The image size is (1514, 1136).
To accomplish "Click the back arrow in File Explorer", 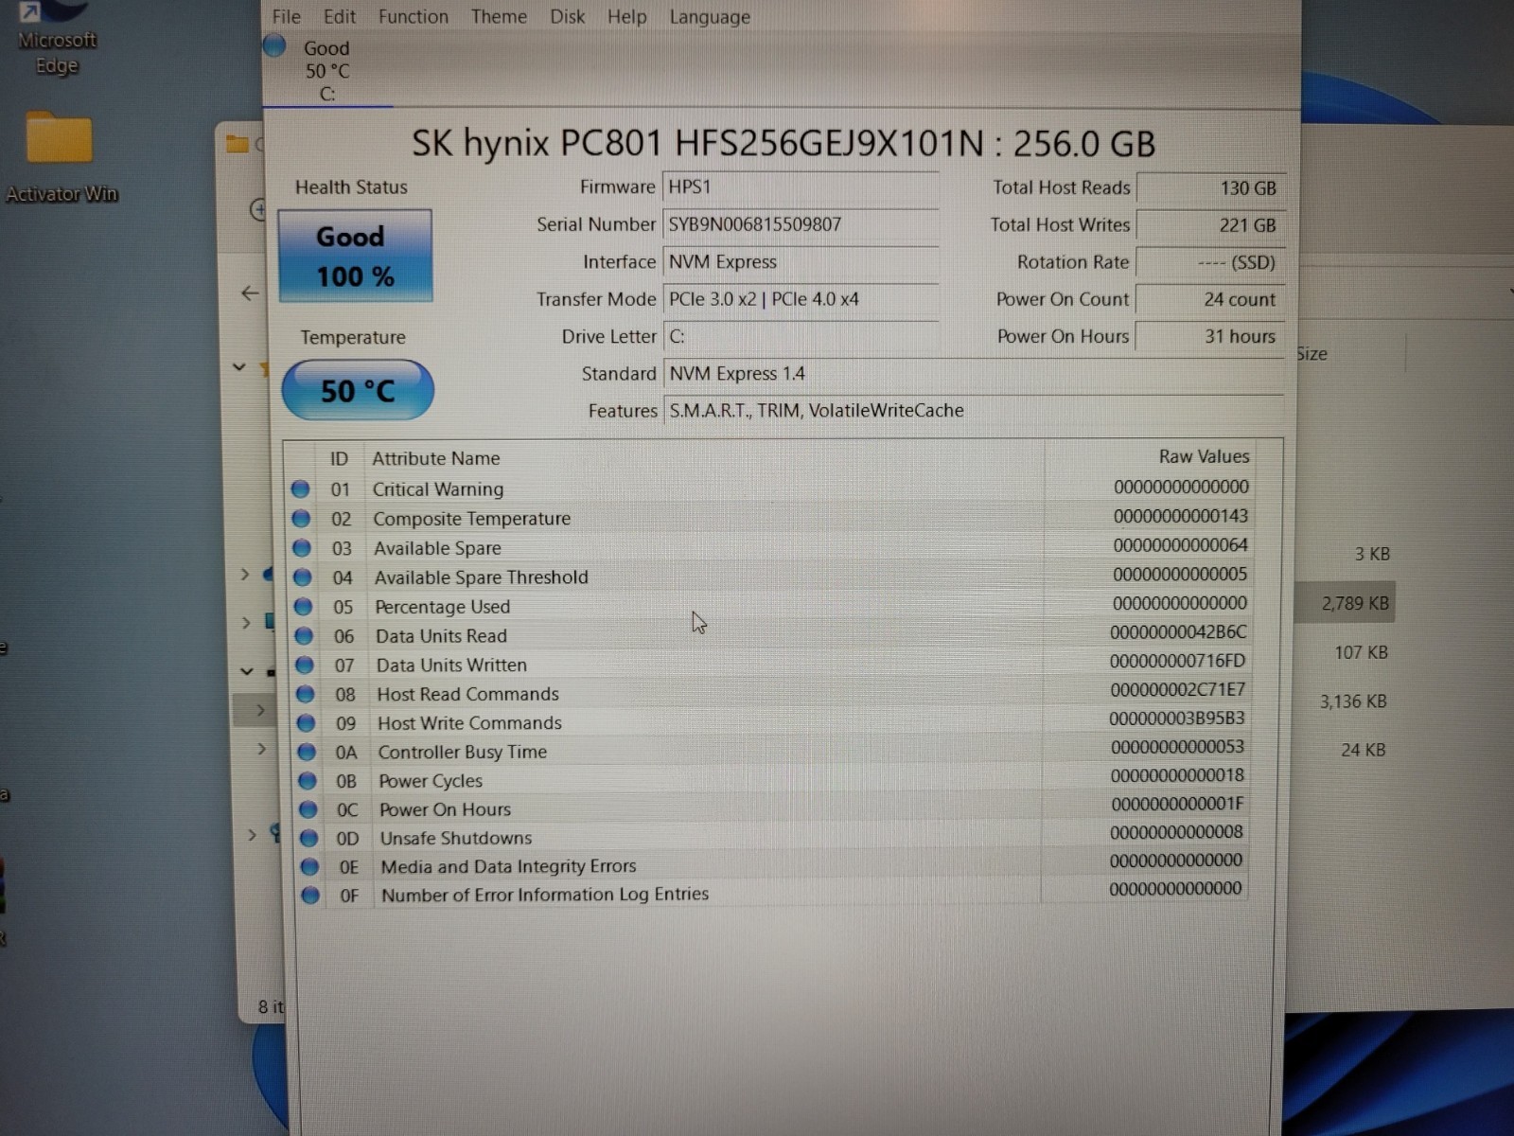I will (x=250, y=293).
